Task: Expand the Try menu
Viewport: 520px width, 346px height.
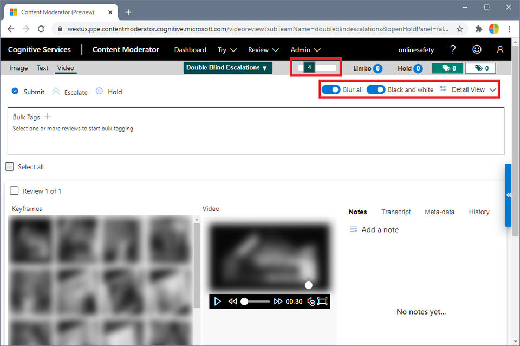Action: pyautogui.click(x=227, y=50)
